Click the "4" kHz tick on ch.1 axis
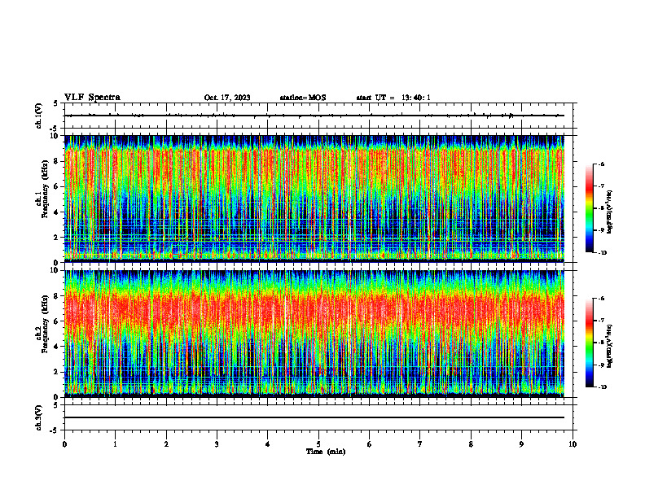 click(58, 212)
